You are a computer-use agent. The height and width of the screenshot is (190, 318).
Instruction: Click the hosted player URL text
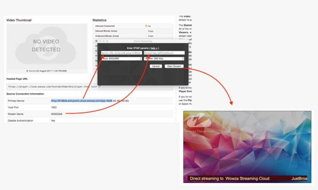[x=49, y=87]
